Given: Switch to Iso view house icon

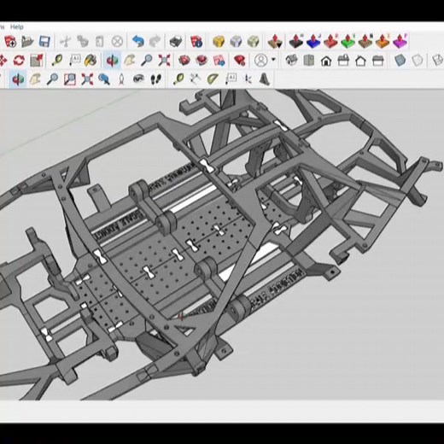Looking at the screenshot, I should [291, 61].
